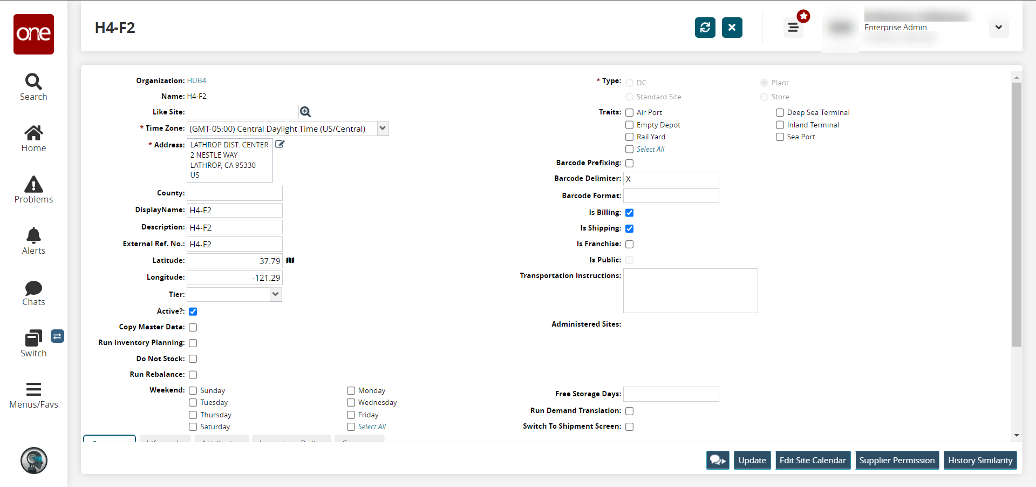Viewport: 1036px width, 487px height.
Task: Expand the Enterprise Admin user menu
Action: [x=998, y=28]
